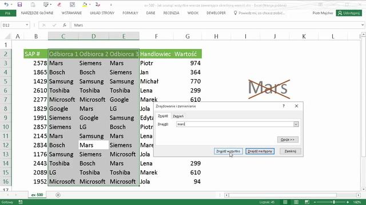Click the help question mark in dialog
The width and height of the screenshot is (366, 205).
(x=284, y=106)
